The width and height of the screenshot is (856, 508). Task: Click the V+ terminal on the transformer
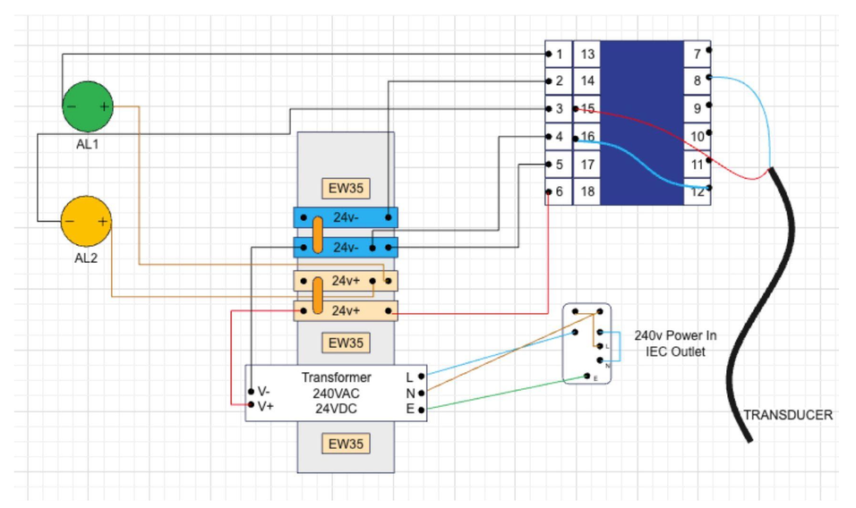point(262,406)
